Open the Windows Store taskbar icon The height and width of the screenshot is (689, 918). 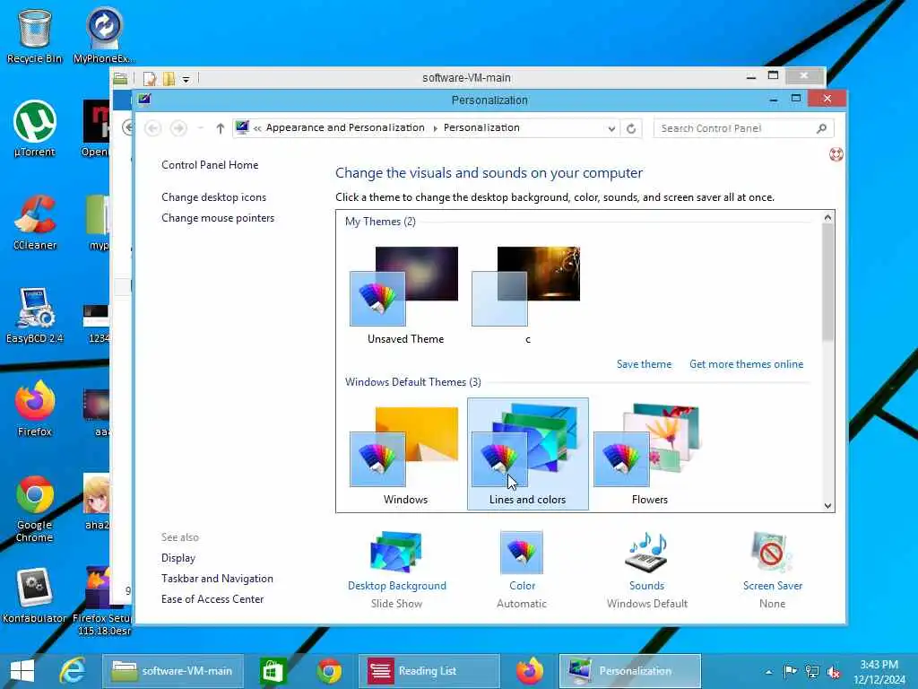pos(273,671)
